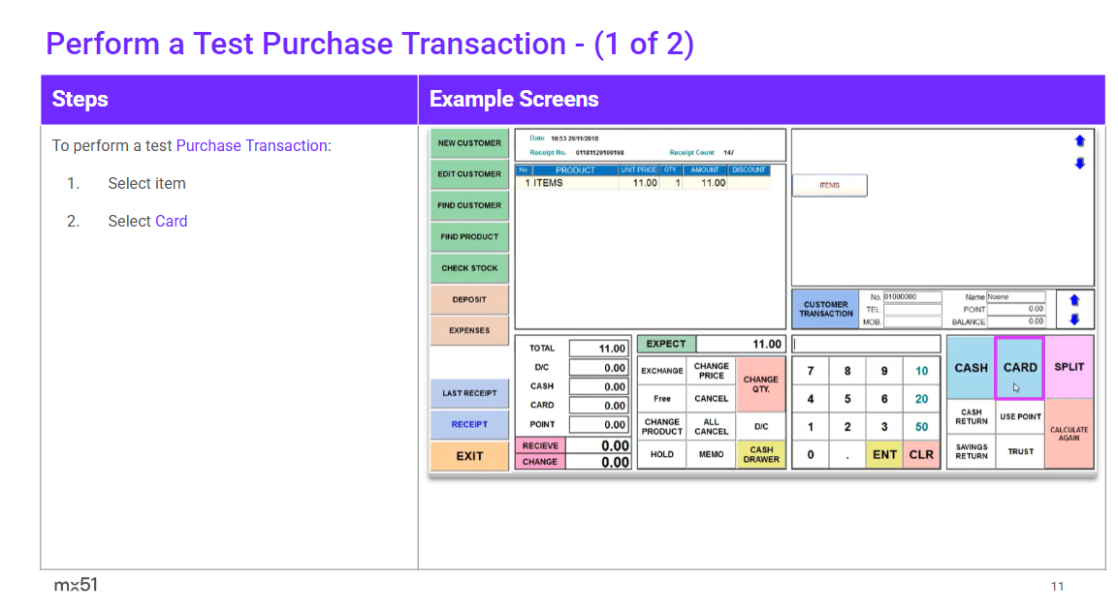Click the CHANGE QTY. button
The width and height of the screenshot is (1118, 610).
(x=761, y=384)
